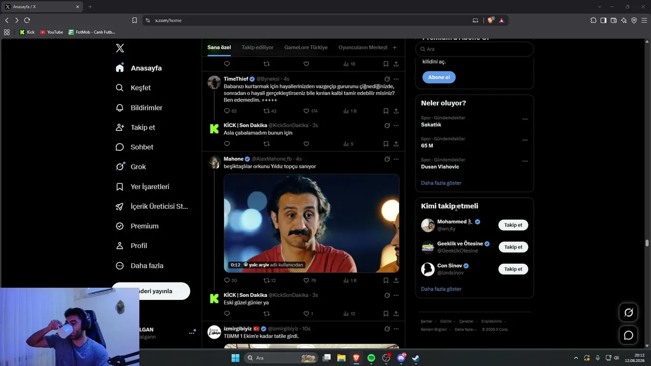Reply to "Eski güzel günler ya" post
Viewport: 651px width, 366px height.
(227, 314)
